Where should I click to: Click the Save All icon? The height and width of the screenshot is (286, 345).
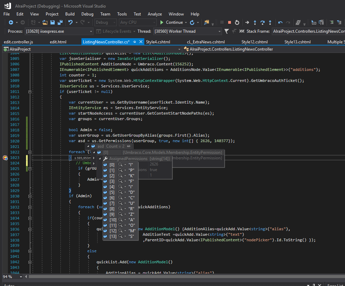pos(60,22)
